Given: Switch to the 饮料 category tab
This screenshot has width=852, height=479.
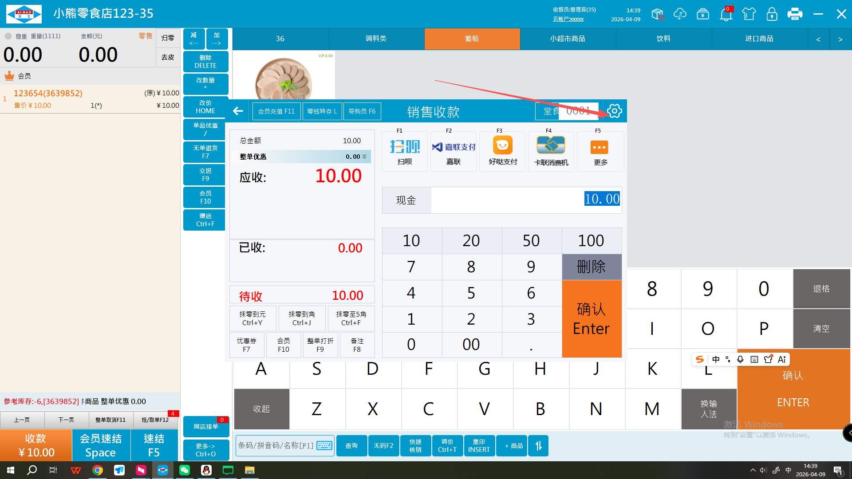Looking at the screenshot, I should (x=663, y=39).
